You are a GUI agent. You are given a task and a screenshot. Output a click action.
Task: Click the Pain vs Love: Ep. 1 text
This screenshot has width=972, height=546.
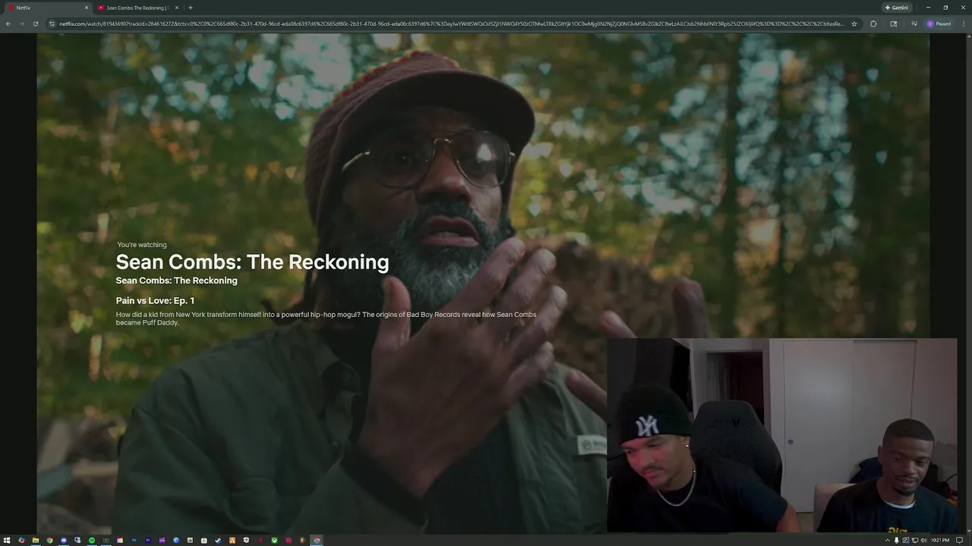coord(155,300)
